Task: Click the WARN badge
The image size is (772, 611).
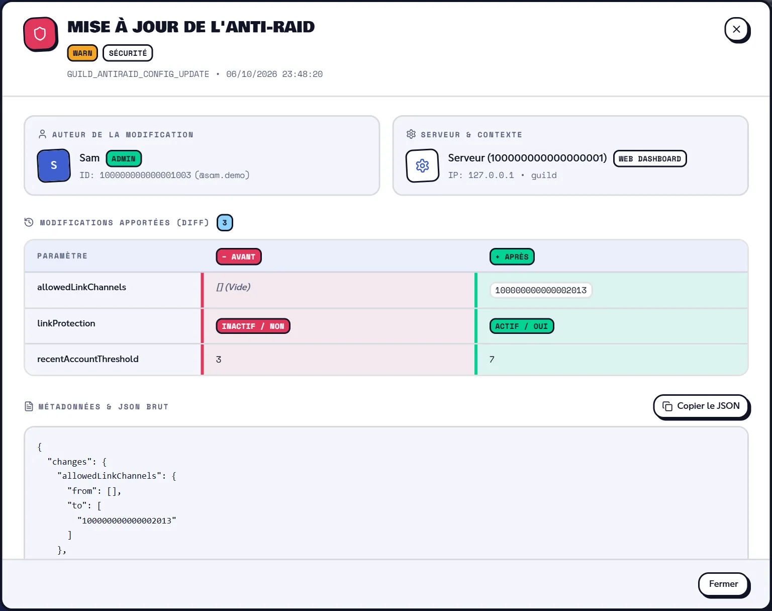Action: click(82, 53)
